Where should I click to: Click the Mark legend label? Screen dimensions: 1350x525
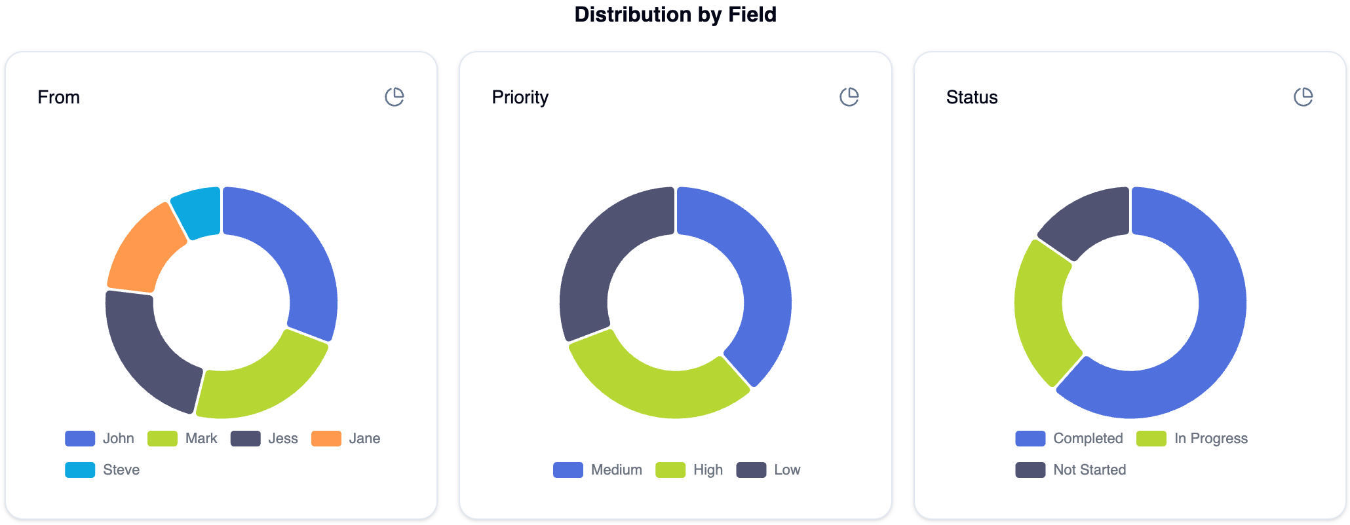pyautogui.click(x=201, y=438)
